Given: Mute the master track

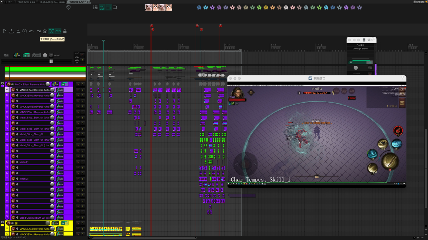Looking at the screenshot, I should (x=82, y=55).
